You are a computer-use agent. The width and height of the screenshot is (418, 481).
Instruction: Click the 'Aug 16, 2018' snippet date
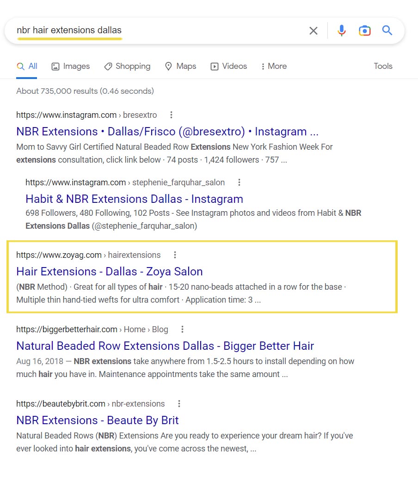coord(40,361)
